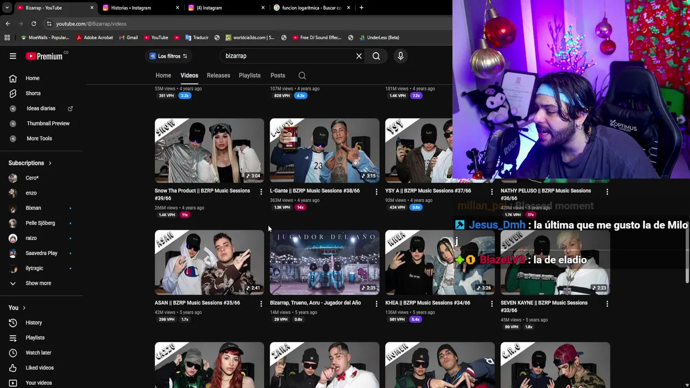Open L-Gante session #38 thumbnail

click(325, 151)
